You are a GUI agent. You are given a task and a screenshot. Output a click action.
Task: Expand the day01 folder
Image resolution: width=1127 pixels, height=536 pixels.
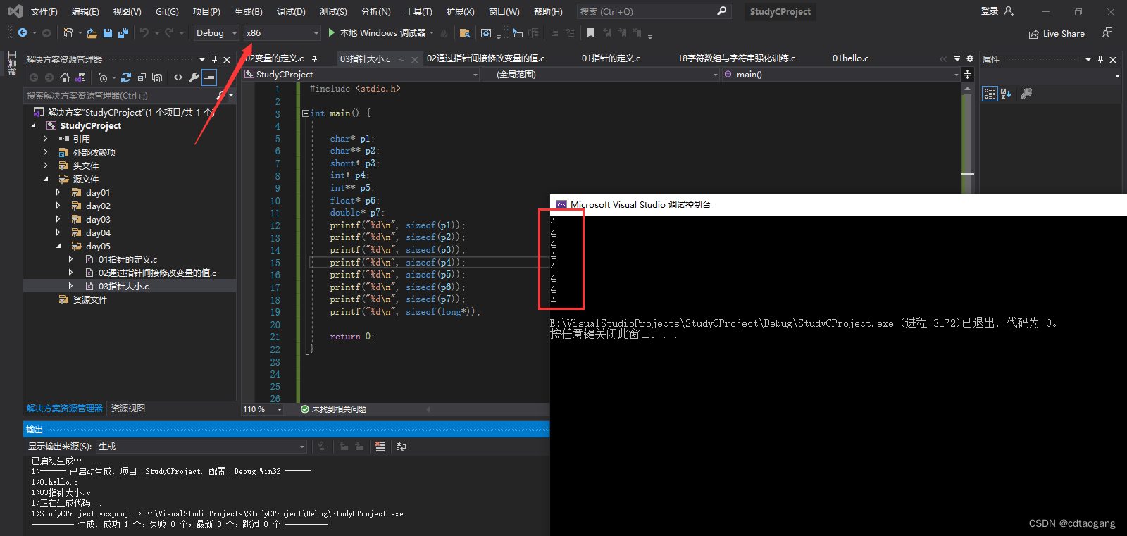pos(58,192)
